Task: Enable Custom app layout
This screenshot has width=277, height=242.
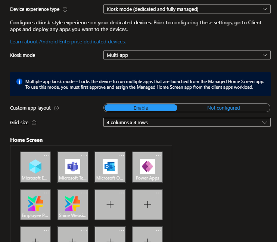Action: (x=141, y=108)
